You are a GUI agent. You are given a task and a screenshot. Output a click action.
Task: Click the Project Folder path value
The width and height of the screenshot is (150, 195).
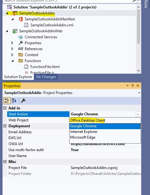click(106, 174)
